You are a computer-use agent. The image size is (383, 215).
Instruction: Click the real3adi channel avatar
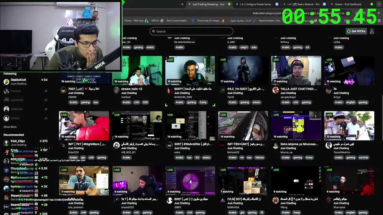pyautogui.click(x=116, y=90)
